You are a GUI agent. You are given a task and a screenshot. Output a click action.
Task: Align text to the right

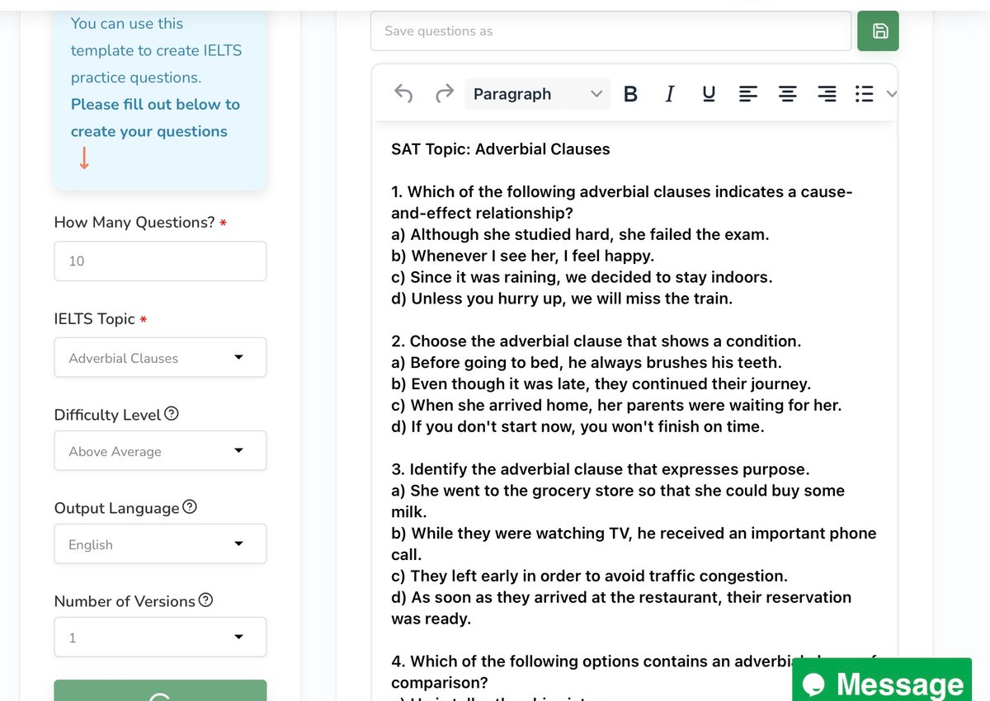click(827, 94)
